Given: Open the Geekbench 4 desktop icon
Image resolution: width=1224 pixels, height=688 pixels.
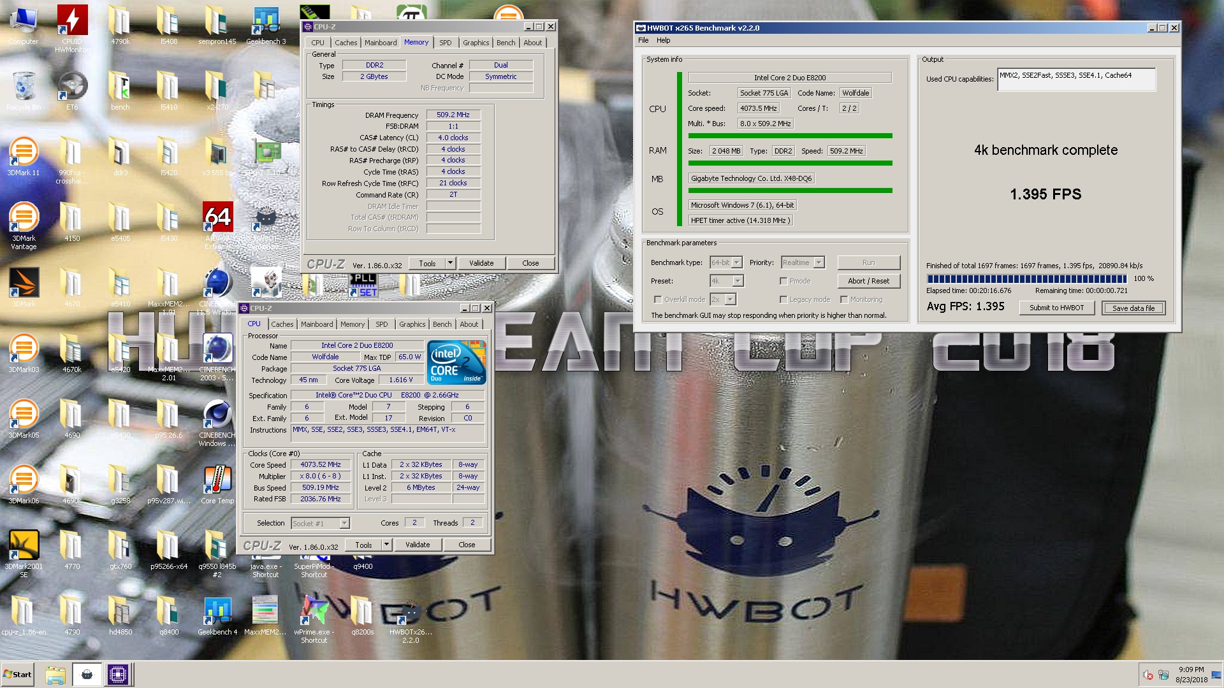Looking at the screenshot, I should [x=217, y=615].
